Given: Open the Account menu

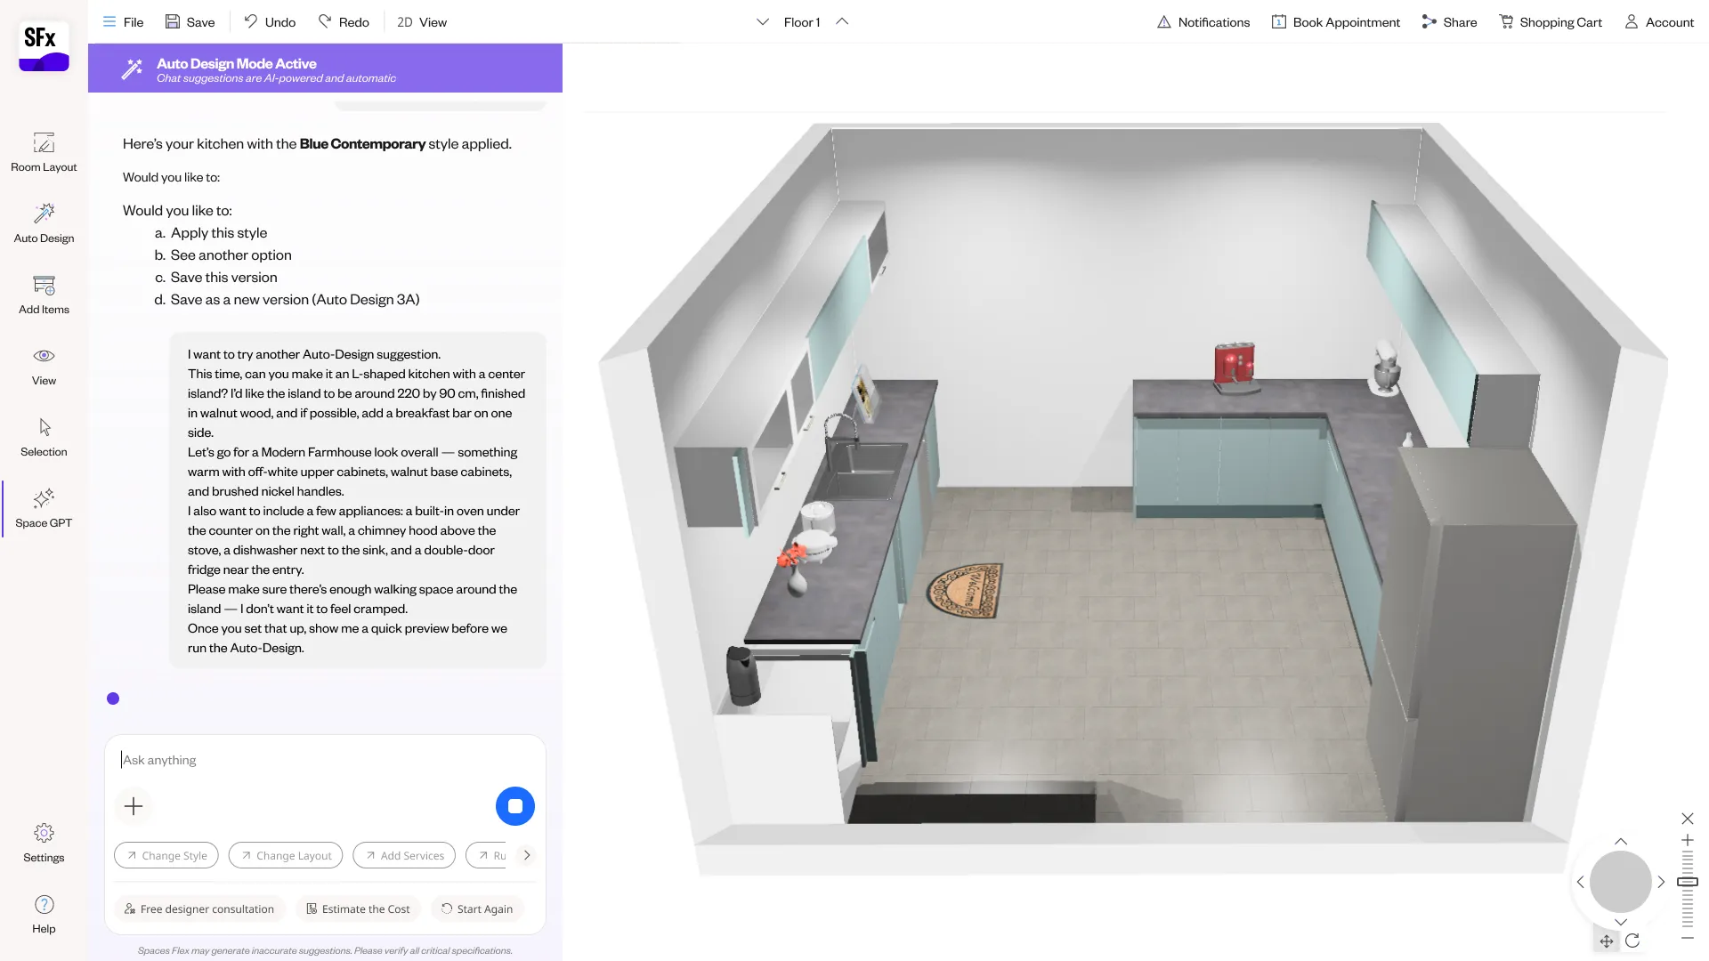Looking at the screenshot, I should (x=1659, y=22).
